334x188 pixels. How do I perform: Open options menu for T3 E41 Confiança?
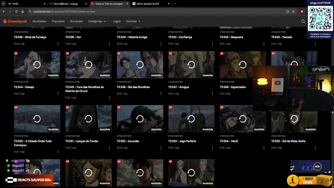[x=212, y=44]
